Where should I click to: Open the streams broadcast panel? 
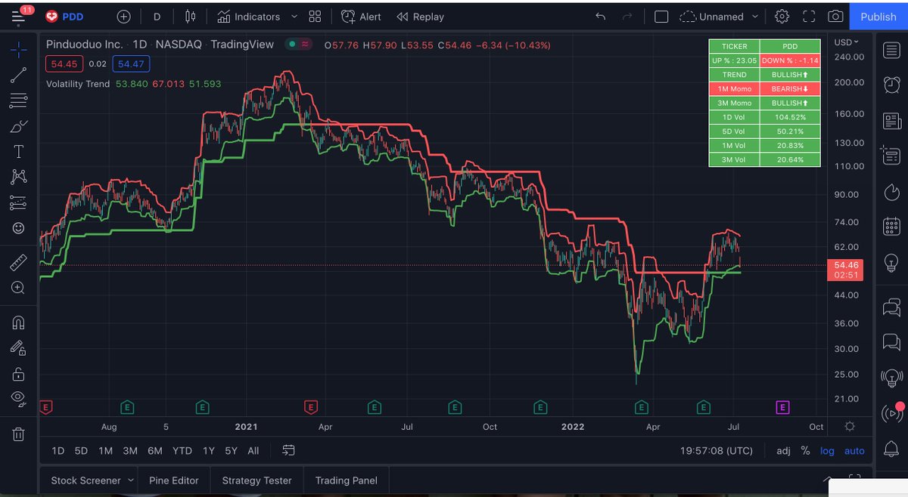coord(892,412)
